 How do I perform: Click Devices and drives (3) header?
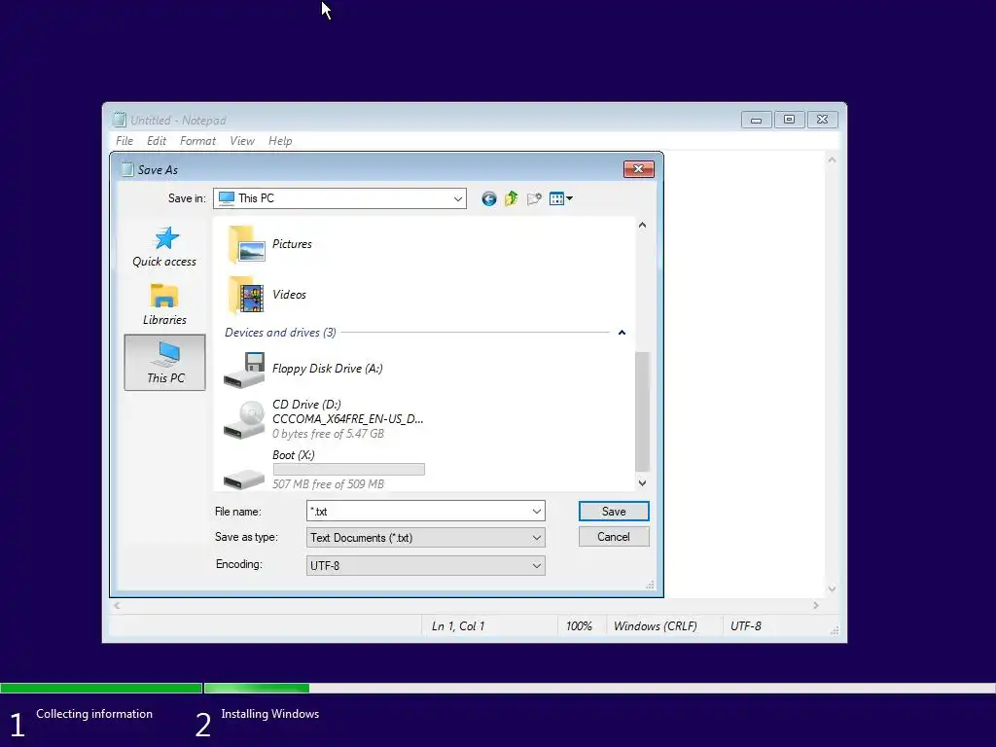[x=280, y=333]
